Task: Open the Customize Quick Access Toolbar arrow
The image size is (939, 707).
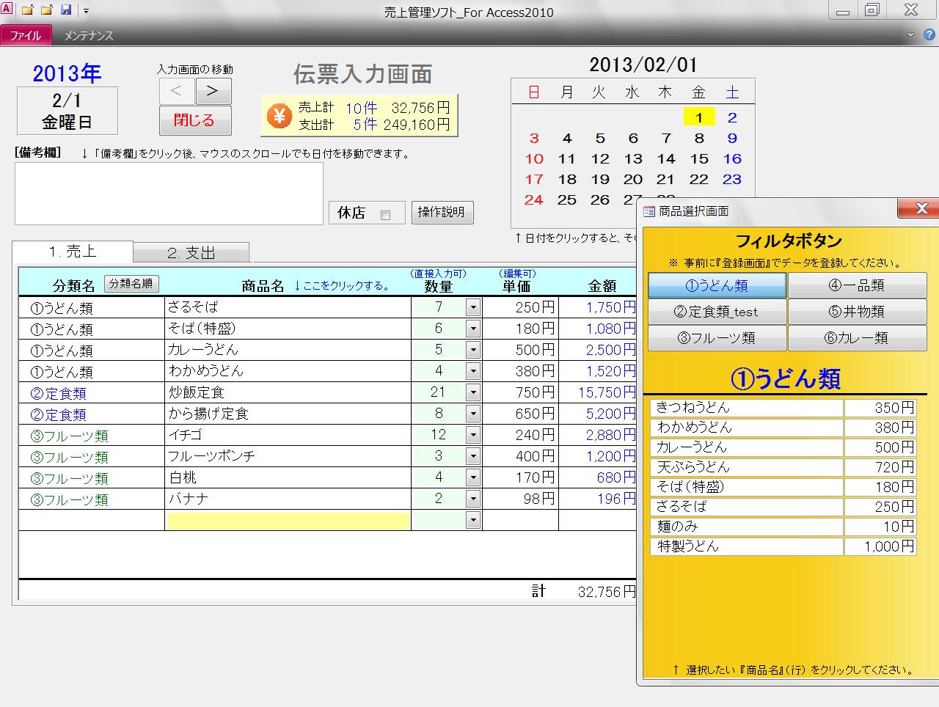Action: [86, 11]
